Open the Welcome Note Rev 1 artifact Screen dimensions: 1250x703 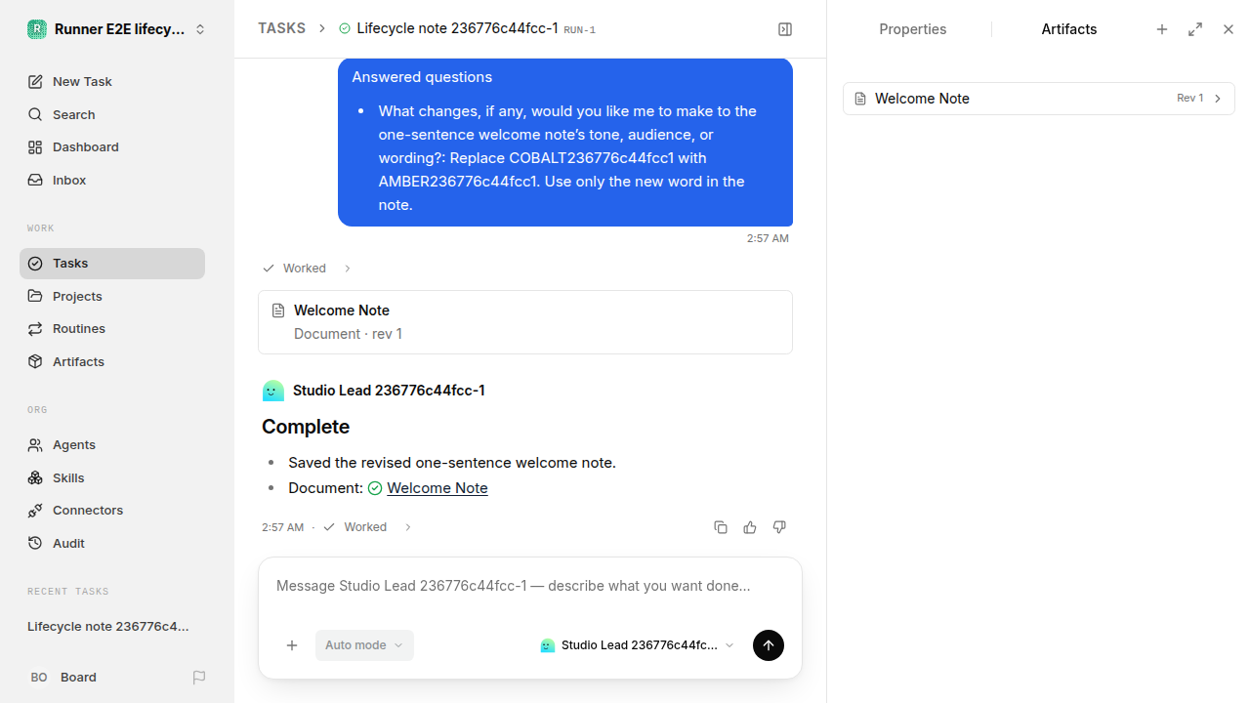click(x=1039, y=99)
